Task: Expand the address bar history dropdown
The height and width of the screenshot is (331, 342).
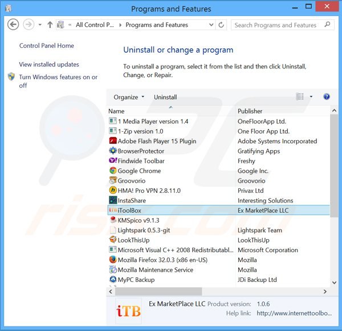Action: point(211,25)
